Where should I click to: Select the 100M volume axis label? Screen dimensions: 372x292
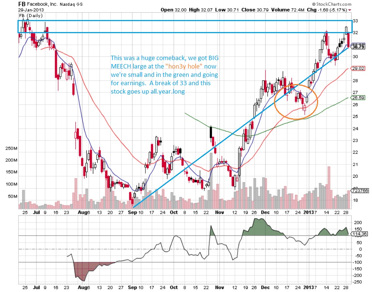pos(11,184)
